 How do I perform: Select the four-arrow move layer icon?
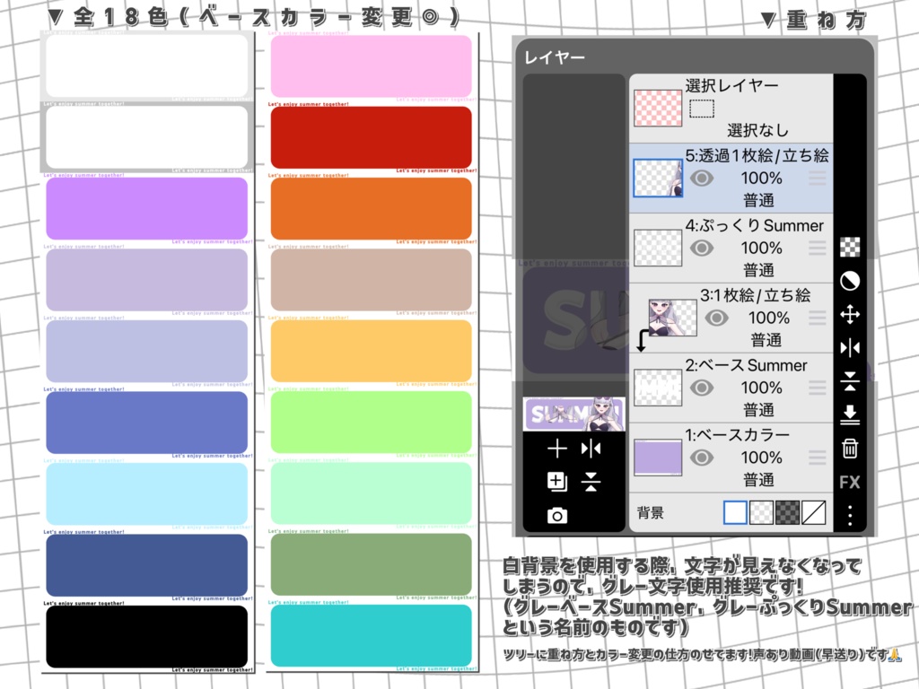[x=850, y=315]
